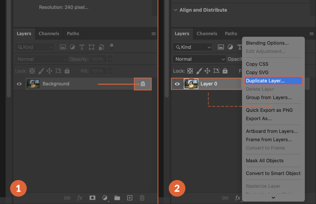Add a layer mask
The width and height of the screenshot is (316, 204).
92,198
